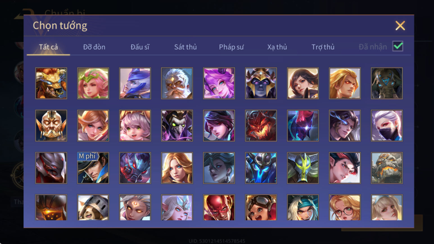Open the 'Trợ thủ' tab
Image resolution: width=434 pixels, height=244 pixels.
click(x=323, y=47)
